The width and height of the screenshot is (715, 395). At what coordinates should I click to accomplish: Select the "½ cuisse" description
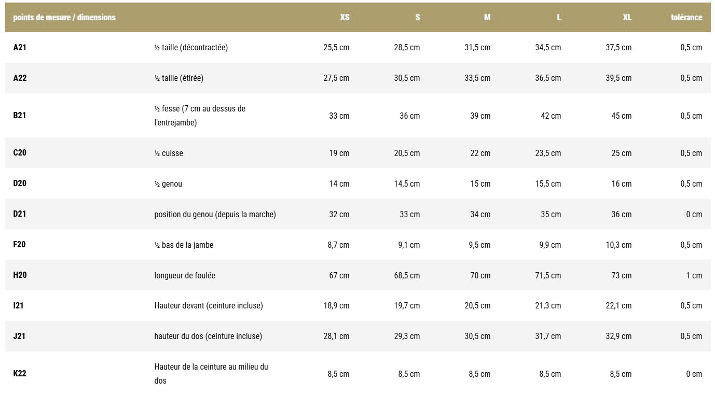168,153
